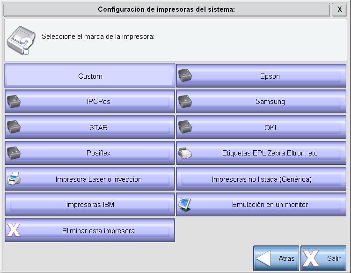351x273 pixels.
Task: Select the IPCPos brand label
Action: coord(98,102)
